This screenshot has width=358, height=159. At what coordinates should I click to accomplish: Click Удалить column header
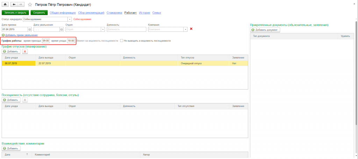click(345, 36)
